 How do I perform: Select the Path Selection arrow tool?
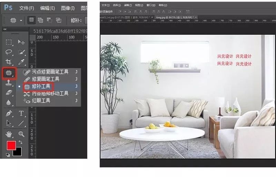(x=9, y=123)
